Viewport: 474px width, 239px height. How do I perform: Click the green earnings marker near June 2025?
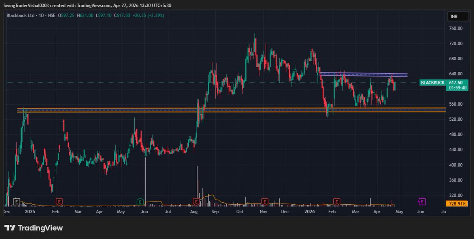click(140, 201)
